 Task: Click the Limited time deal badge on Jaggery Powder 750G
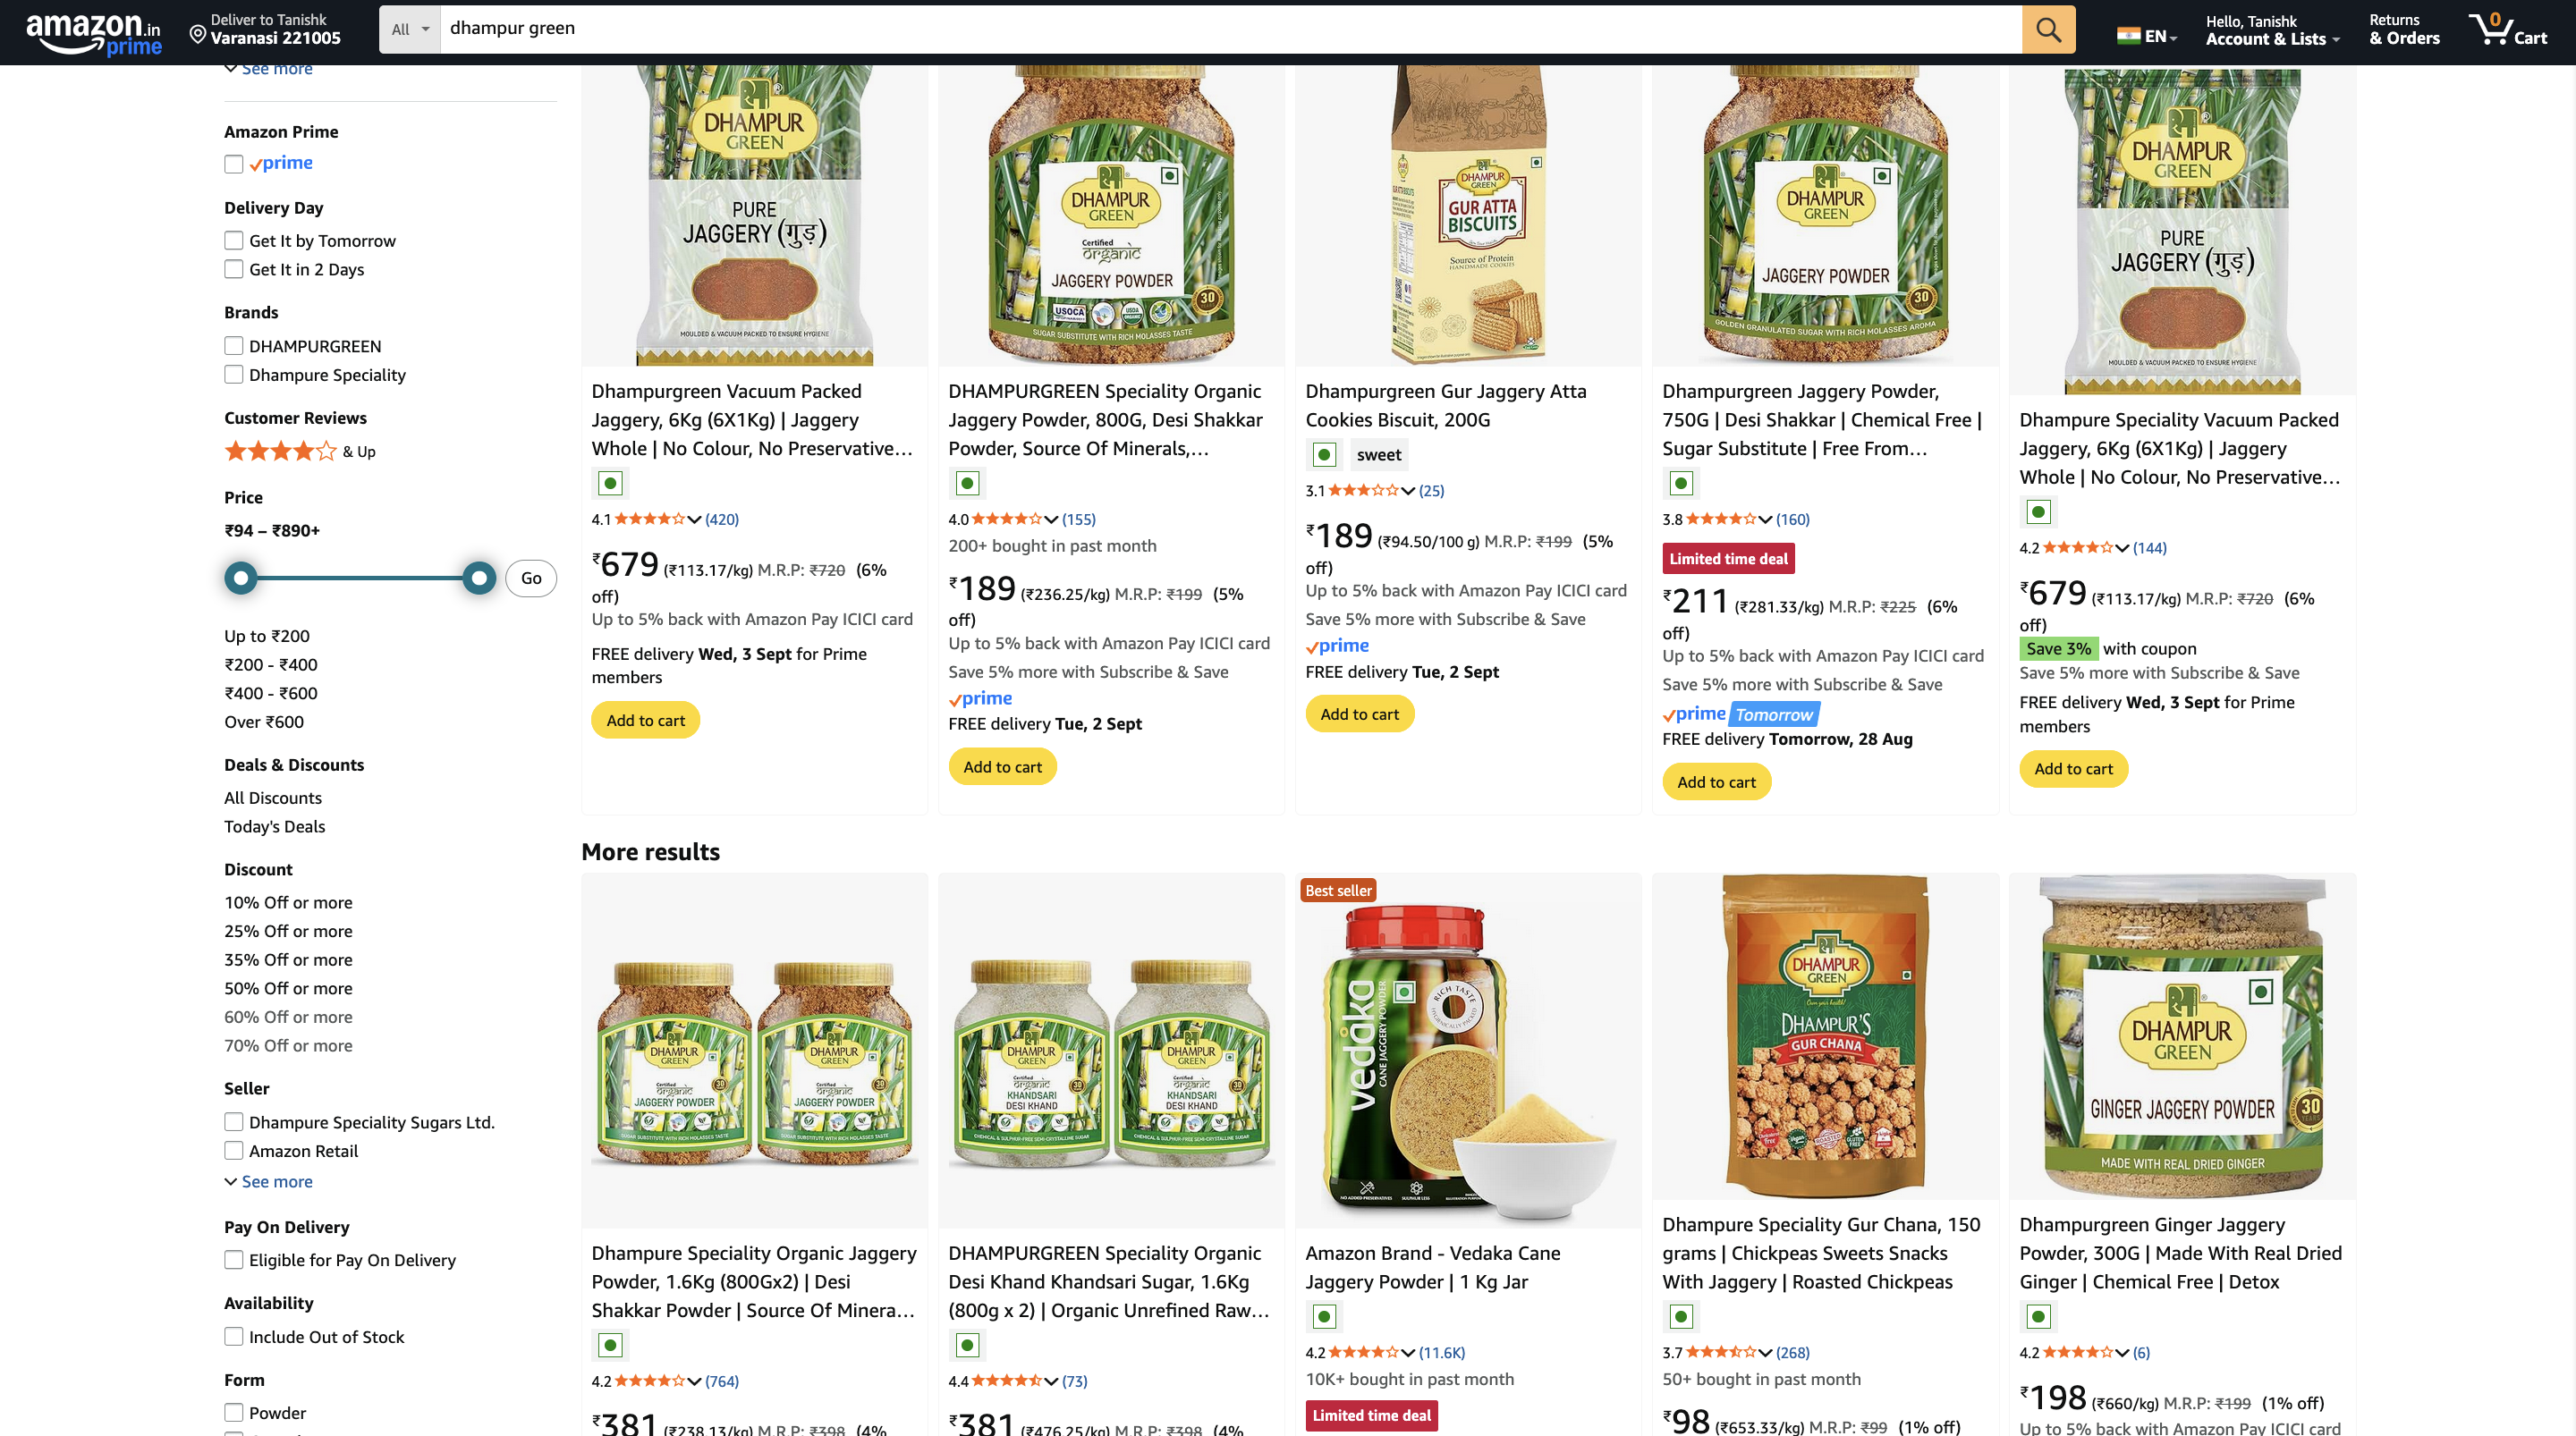tap(1728, 559)
